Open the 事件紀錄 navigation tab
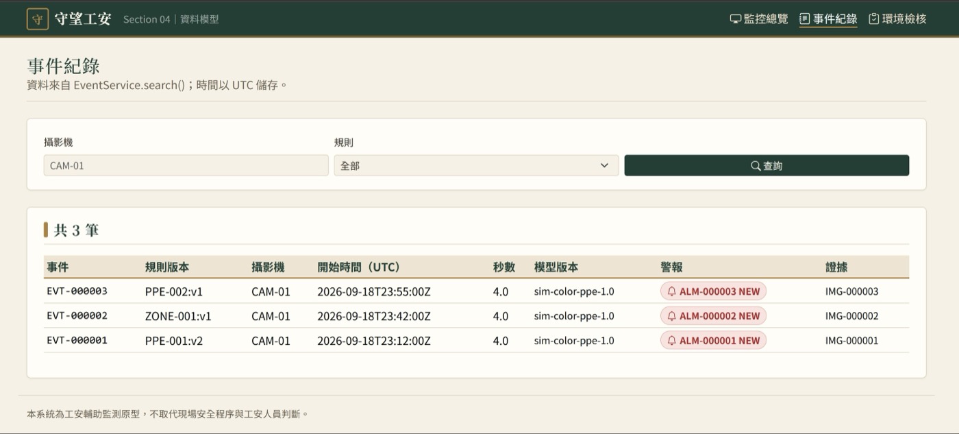This screenshot has width=959, height=434. [828, 19]
